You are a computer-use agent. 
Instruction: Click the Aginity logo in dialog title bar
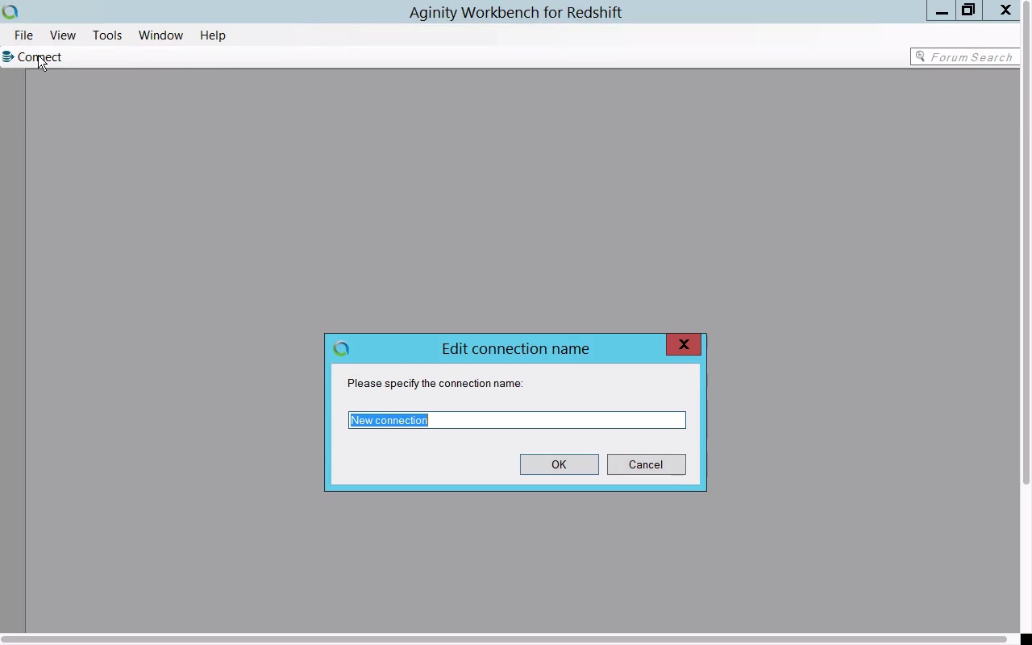click(341, 348)
